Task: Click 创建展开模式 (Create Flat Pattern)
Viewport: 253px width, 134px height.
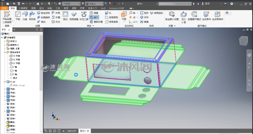Action: tap(194, 16)
